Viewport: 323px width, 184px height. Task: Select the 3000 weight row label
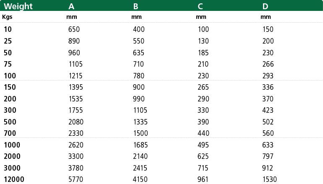pyautogui.click(x=12, y=168)
